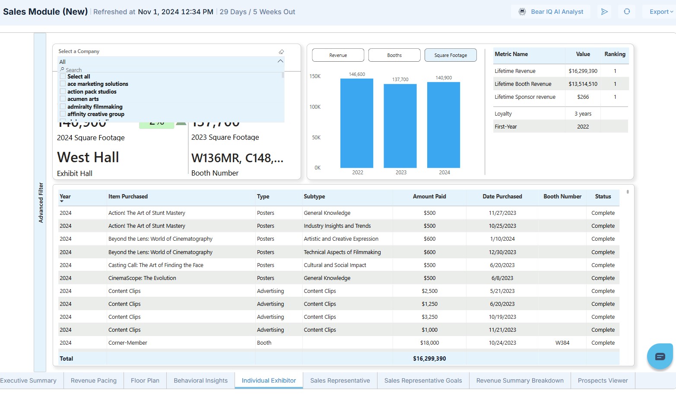Click Lifetime Booth Revenue value $13,514,510
Image resolution: width=676 pixels, height=396 pixels.
tap(583, 84)
